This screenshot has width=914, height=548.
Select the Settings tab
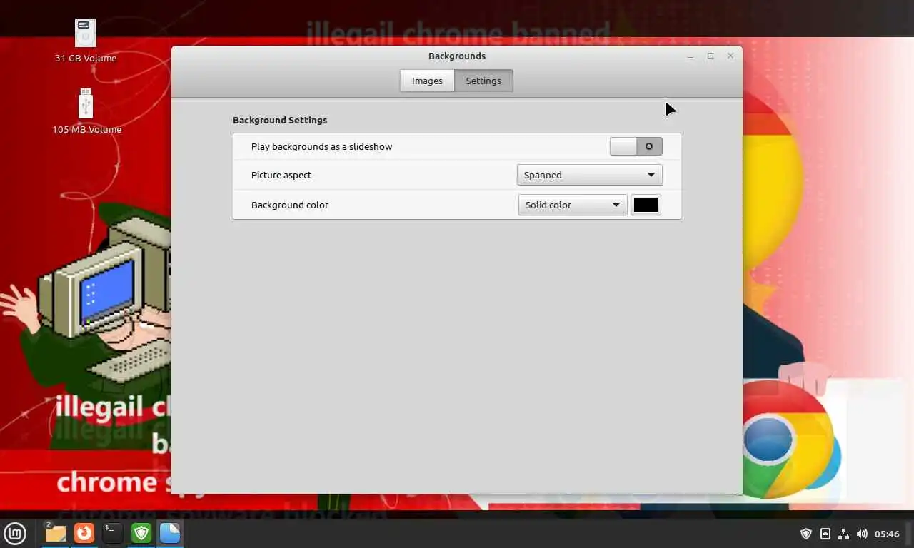pos(483,81)
